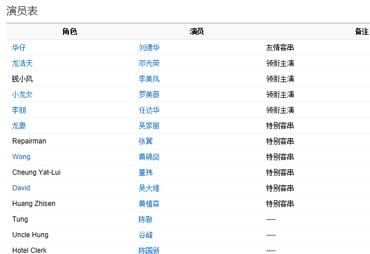The image size is (370, 254).
Task: Click the David role link
Action: (21, 188)
